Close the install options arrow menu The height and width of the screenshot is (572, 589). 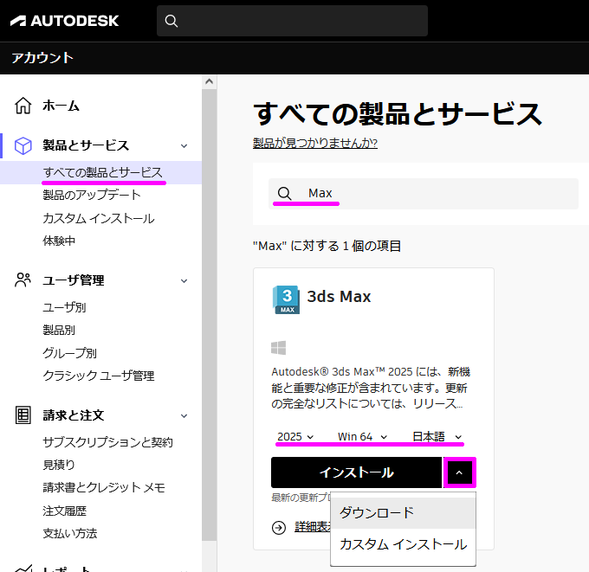(459, 472)
